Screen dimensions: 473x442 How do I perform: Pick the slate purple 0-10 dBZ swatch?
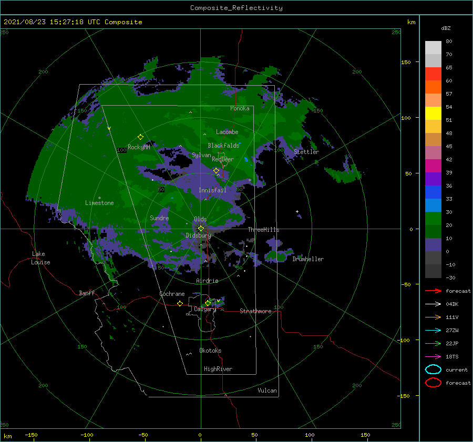click(x=433, y=244)
